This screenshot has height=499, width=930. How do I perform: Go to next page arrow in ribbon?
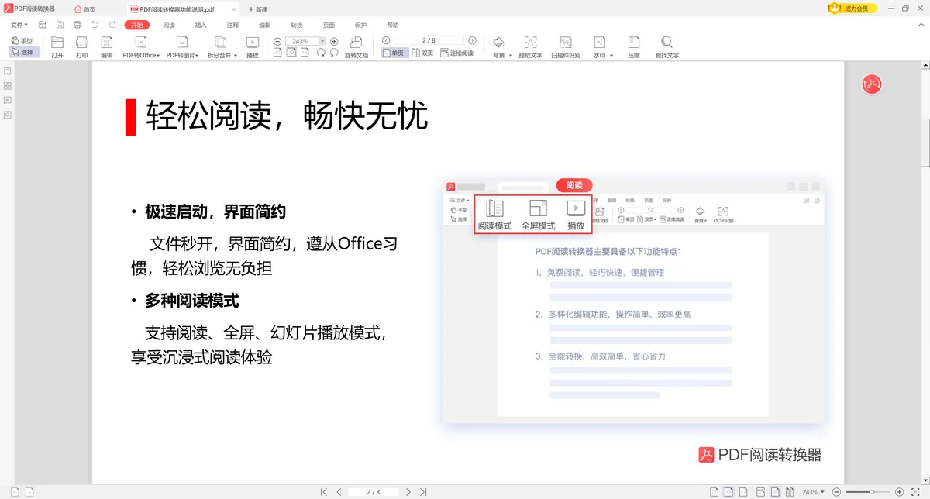pos(472,40)
